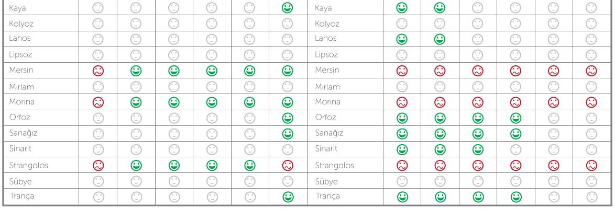Image resolution: width=615 pixels, height=209 pixels.
Task: Click last green smiley in right Lahos row
Action: 440,39
